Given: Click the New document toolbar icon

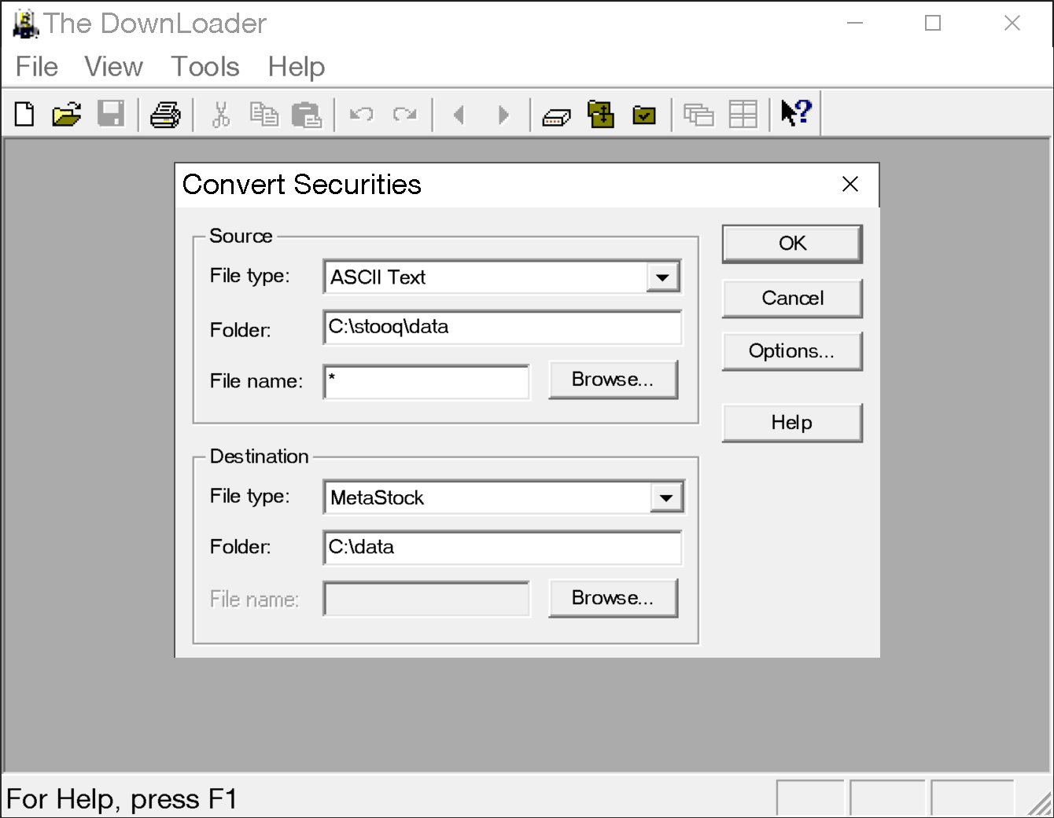Looking at the screenshot, I should click(x=25, y=115).
